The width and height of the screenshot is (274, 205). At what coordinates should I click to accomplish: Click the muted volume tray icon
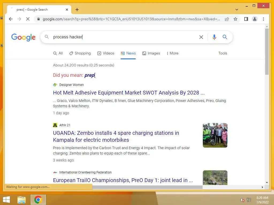coord(242,200)
